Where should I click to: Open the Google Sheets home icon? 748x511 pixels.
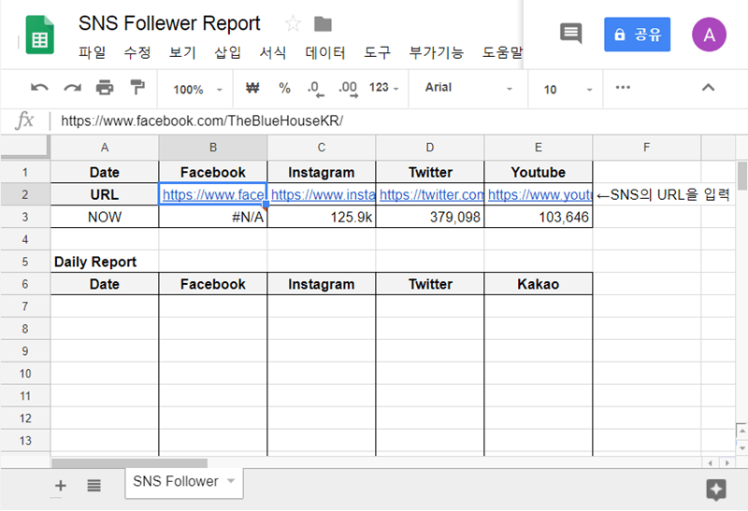[39, 35]
